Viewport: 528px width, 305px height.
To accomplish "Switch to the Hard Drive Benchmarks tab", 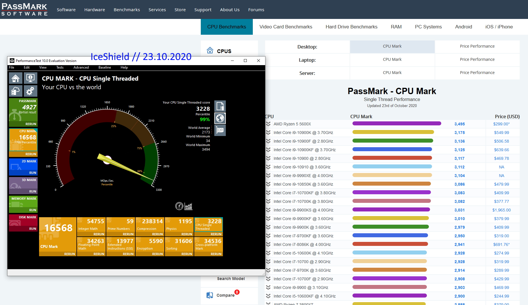I will coord(351,27).
